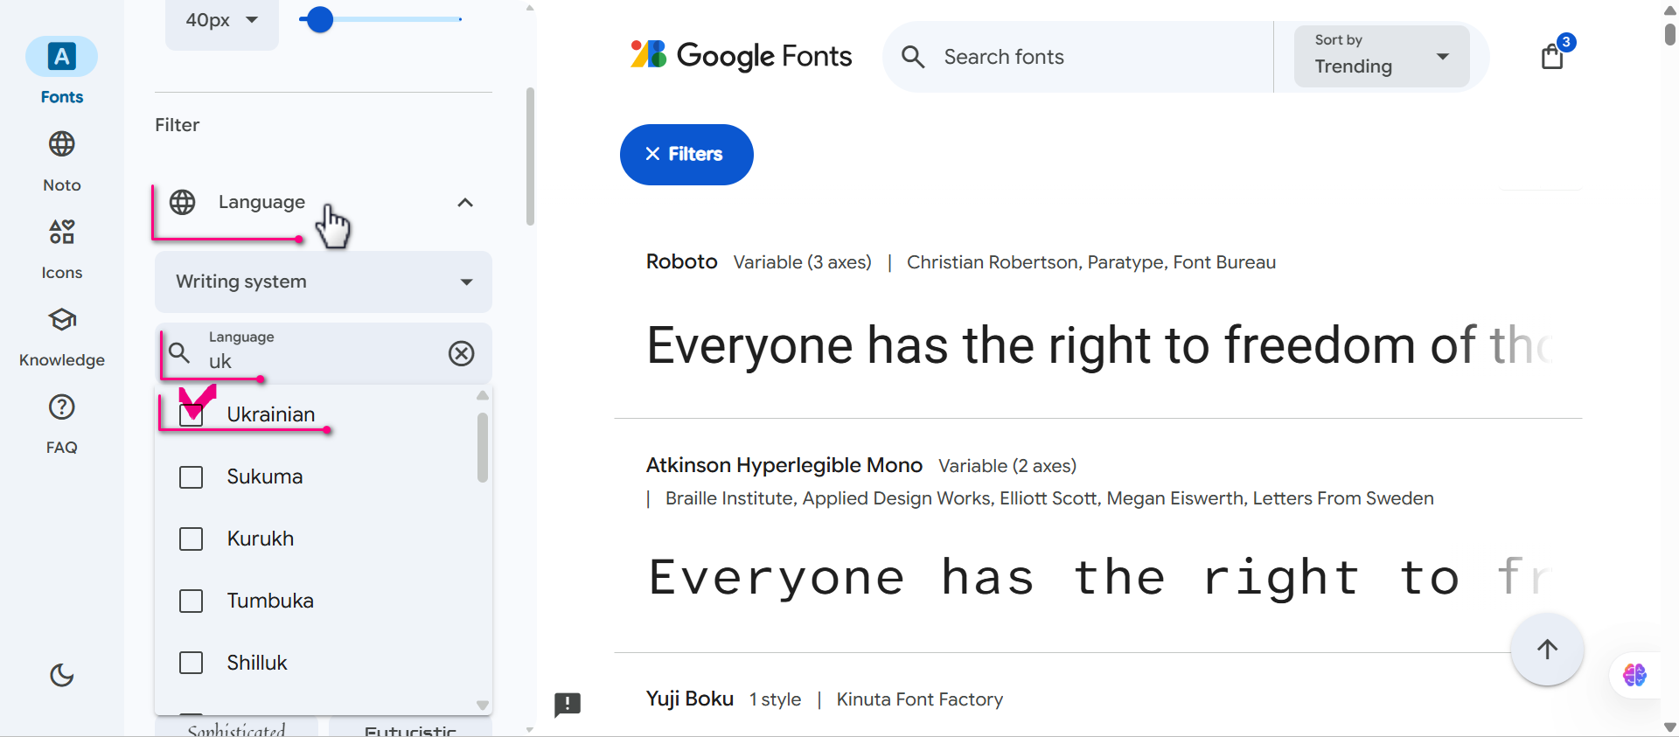
Task: Enable the Kurukh language checkbox
Action: [191, 539]
